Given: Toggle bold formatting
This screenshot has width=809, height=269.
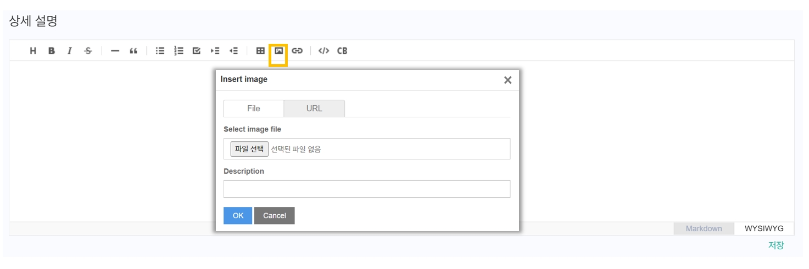Looking at the screenshot, I should [51, 51].
